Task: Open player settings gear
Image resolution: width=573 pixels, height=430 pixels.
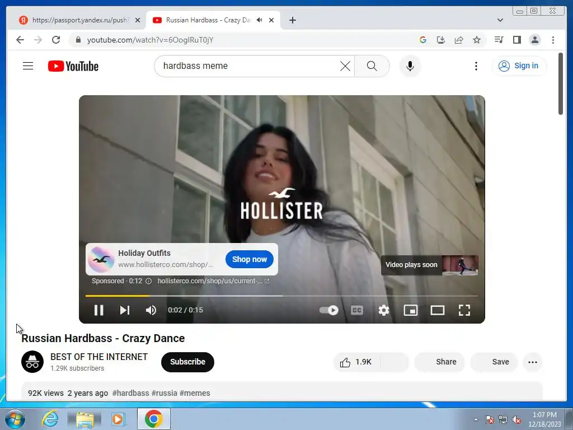Action: (x=383, y=310)
